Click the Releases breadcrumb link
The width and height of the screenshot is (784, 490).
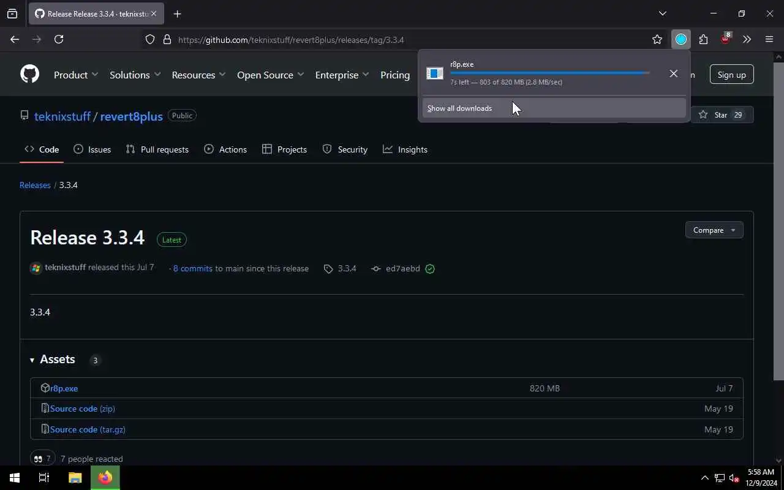coord(35,185)
